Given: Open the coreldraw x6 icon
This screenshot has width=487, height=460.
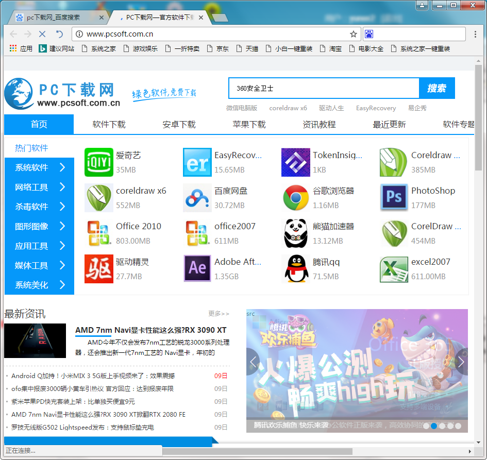Looking at the screenshot, I should point(99,198).
